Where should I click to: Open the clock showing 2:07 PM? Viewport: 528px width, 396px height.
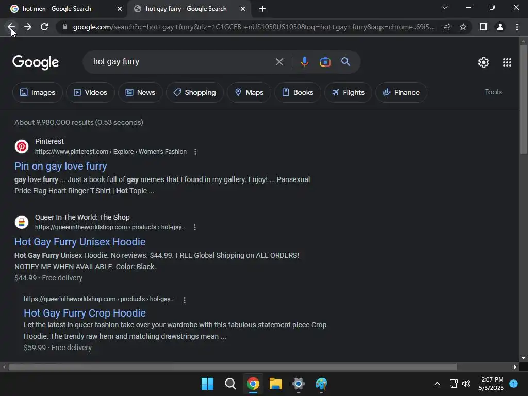coord(491,384)
